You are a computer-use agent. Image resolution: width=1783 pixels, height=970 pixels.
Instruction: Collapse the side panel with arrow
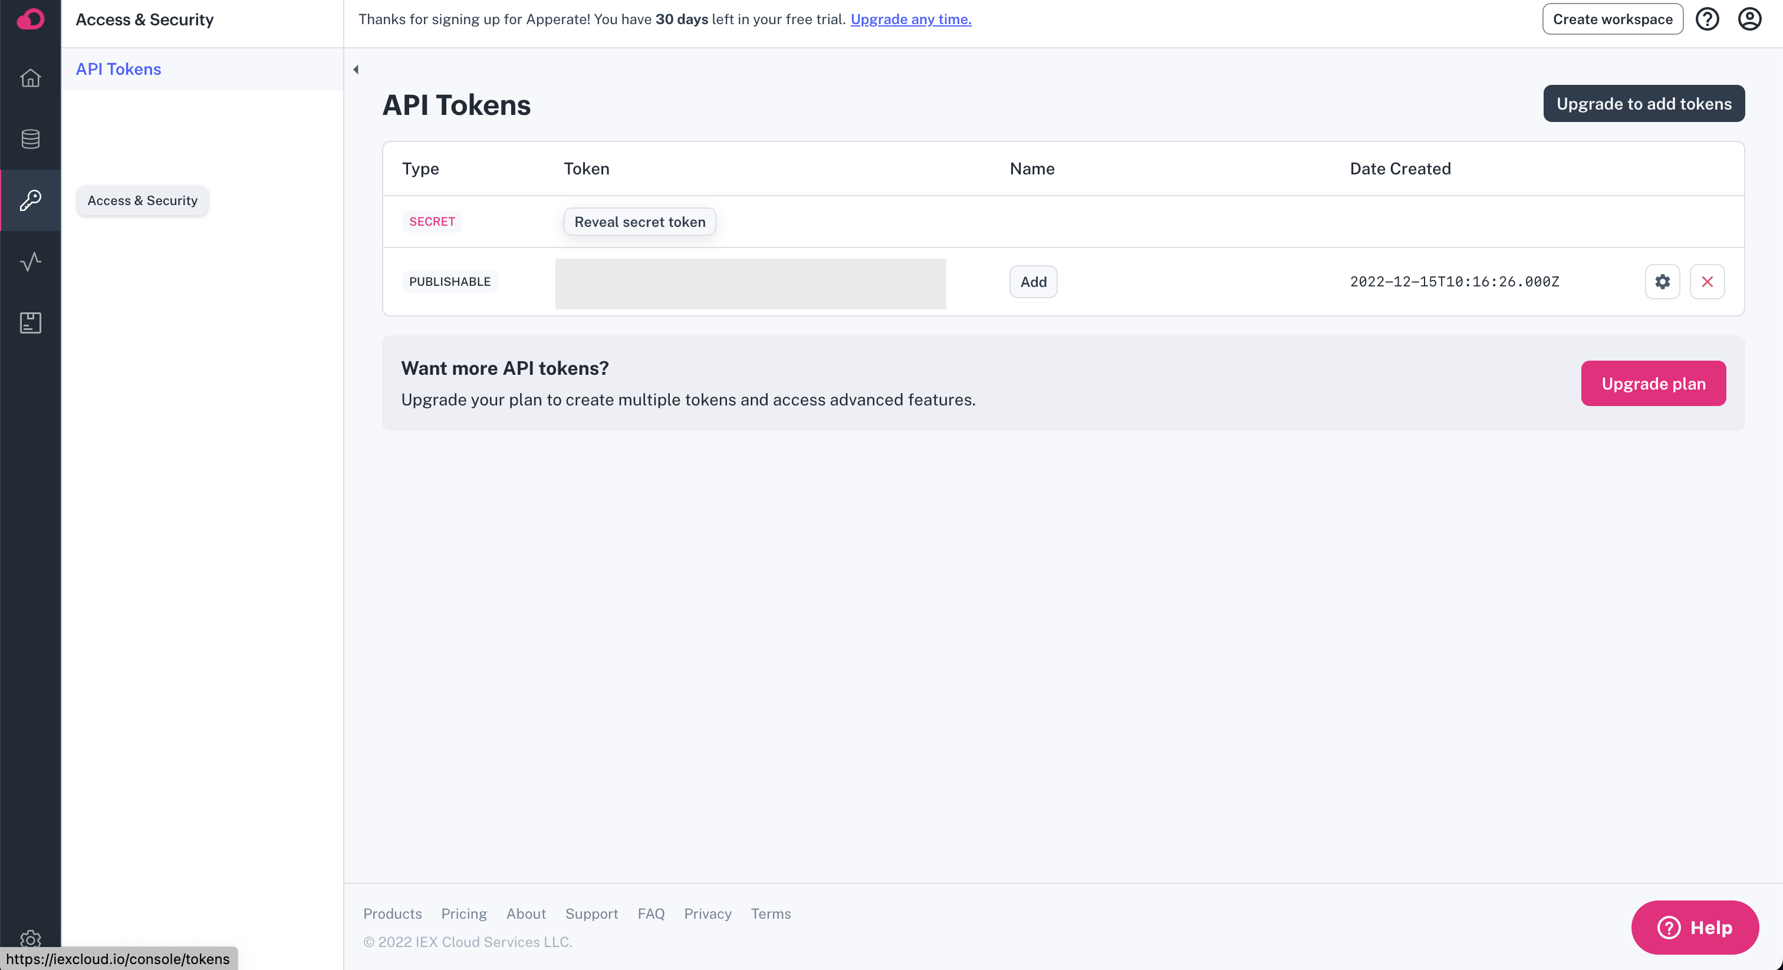(356, 69)
